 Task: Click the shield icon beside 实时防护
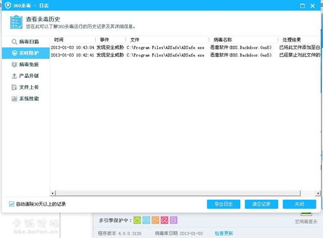click(x=14, y=53)
